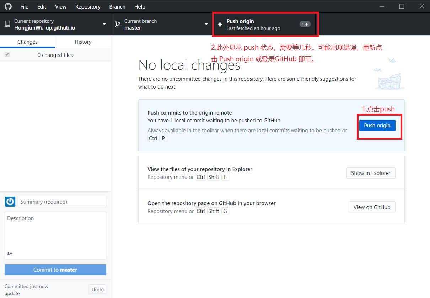This screenshot has width=430, height=298.
Task: Maximize the GitHub Desktop window
Action: pyautogui.click(x=402, y=6)
